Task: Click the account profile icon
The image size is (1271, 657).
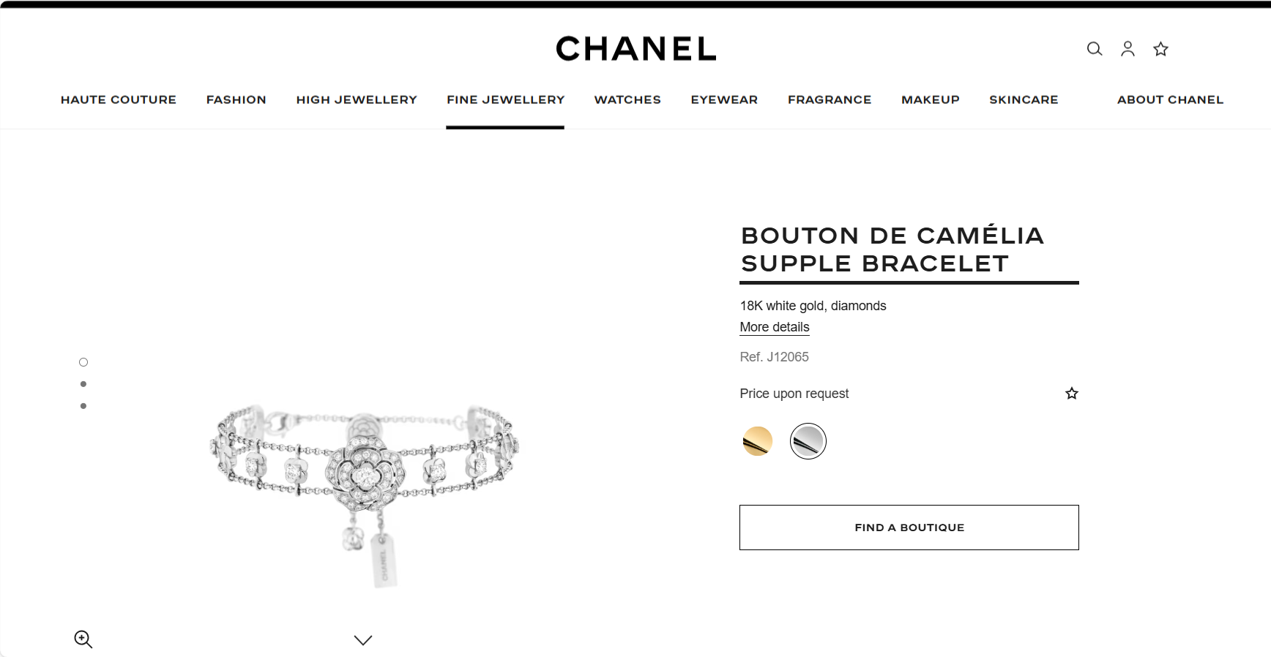Action: (x=1127, y=49)
